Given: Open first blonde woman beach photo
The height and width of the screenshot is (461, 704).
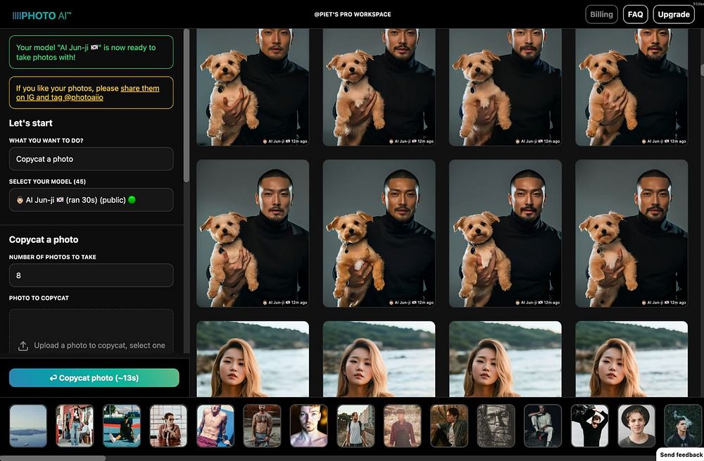Looking at the screenshot, I should (253, 359).
